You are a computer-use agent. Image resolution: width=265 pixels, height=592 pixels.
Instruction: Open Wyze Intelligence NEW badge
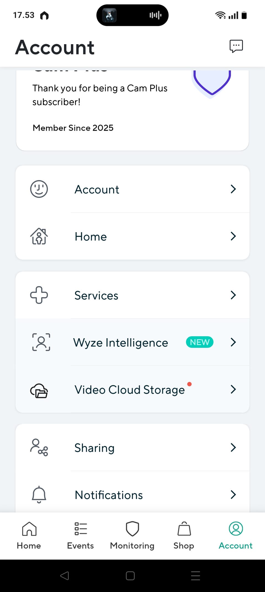(200, 342)
